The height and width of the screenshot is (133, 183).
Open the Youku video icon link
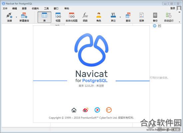coord(97,110)
